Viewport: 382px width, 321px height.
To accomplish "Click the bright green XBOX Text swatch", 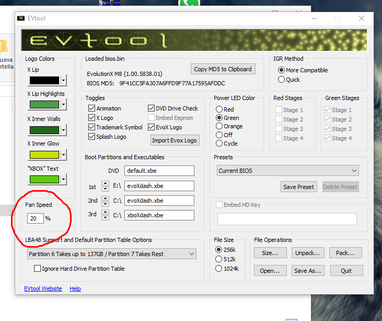I will point(44,180).
